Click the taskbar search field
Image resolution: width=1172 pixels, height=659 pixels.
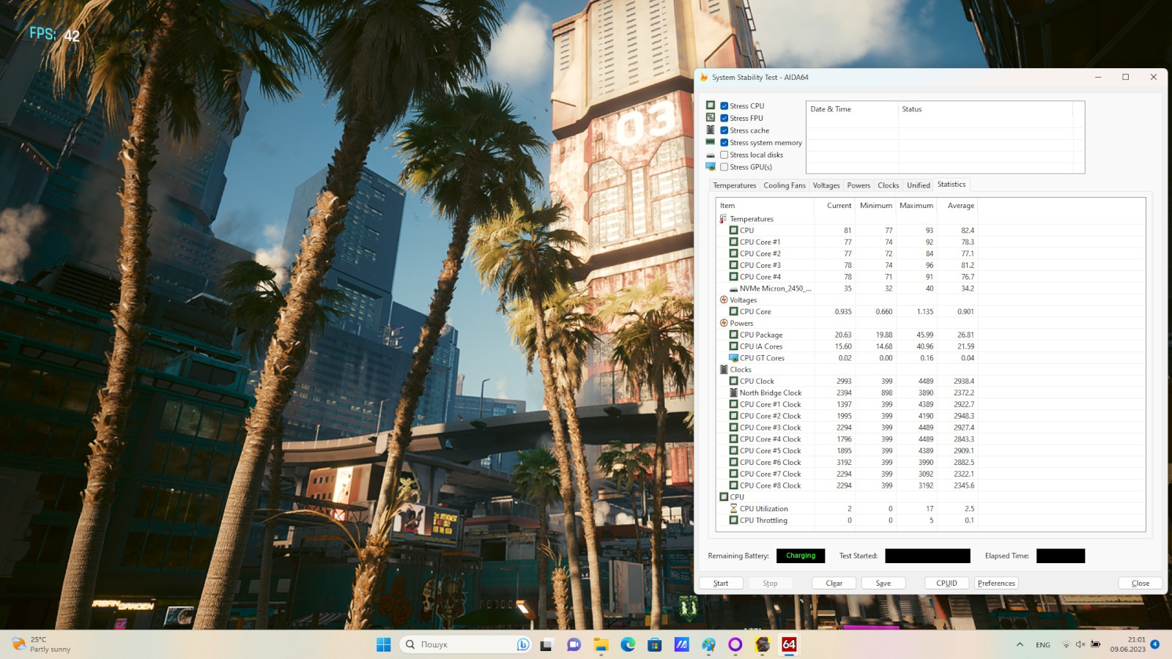pos(466,644)
